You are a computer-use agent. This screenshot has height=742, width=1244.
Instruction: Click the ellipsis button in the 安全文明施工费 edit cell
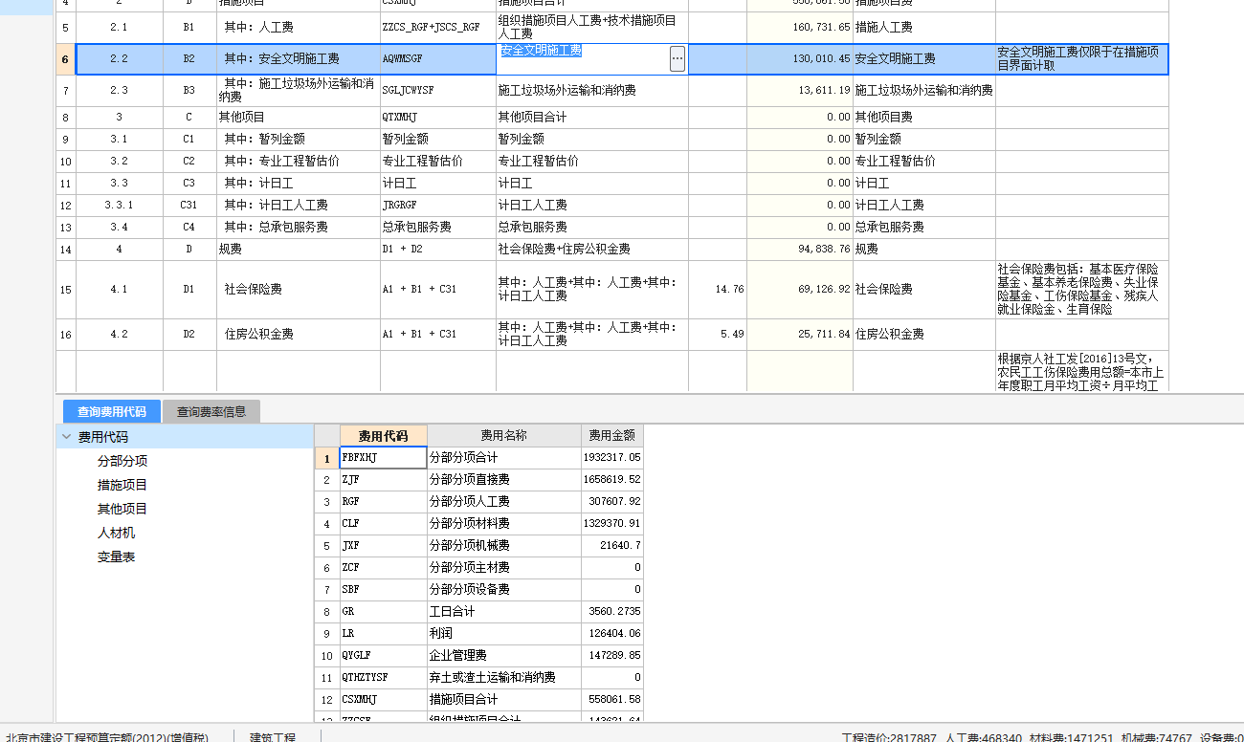(678, 59)
